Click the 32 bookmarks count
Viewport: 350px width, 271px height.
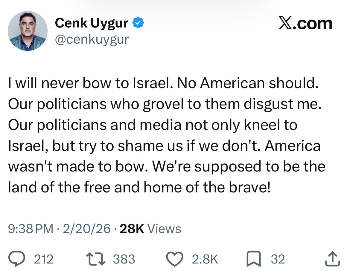[278, 259]
